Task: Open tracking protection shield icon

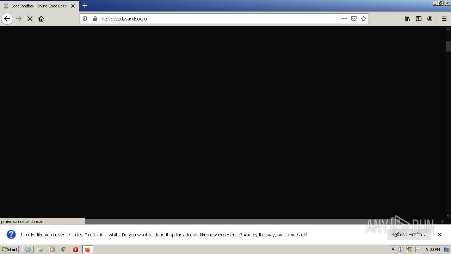Action: coord(85,19)
